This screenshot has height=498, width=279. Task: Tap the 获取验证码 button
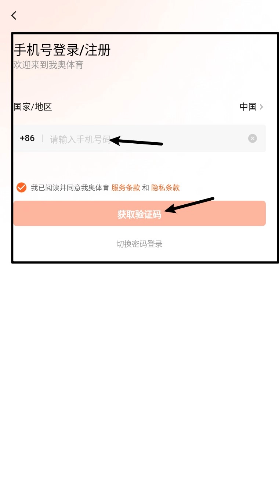[139, 214]
